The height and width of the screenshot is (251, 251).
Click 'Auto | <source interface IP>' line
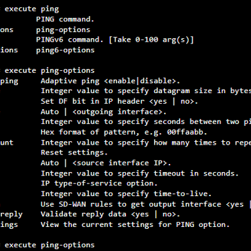106,163
